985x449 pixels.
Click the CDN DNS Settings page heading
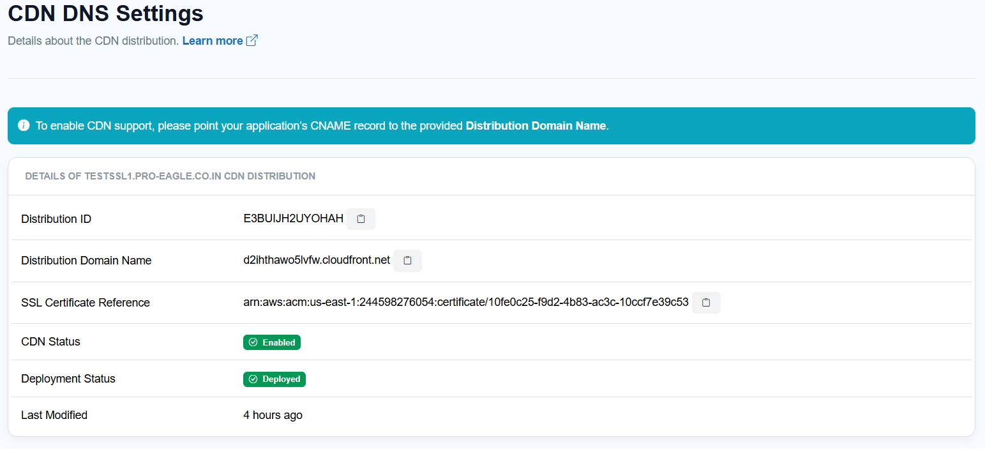point(105,13)
